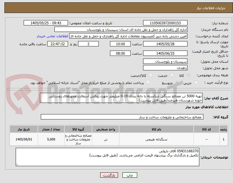Open the اطلاعات تماس خریدار link

click(x=52, y=36)
